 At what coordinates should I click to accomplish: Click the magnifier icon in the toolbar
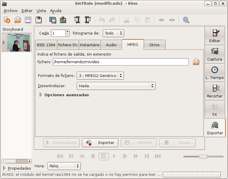[186, 20]
